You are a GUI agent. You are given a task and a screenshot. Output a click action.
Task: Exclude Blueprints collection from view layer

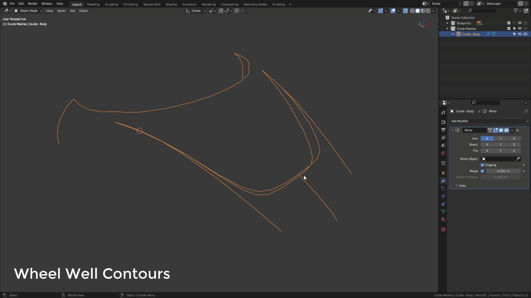click(509, 23)
